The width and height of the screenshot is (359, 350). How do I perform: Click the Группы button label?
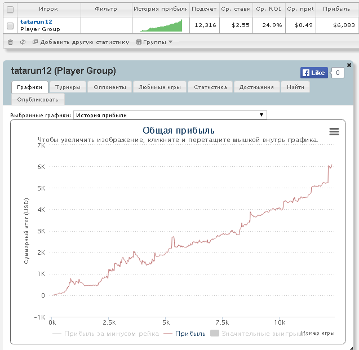pyautogui.click(x=154, y=42)
